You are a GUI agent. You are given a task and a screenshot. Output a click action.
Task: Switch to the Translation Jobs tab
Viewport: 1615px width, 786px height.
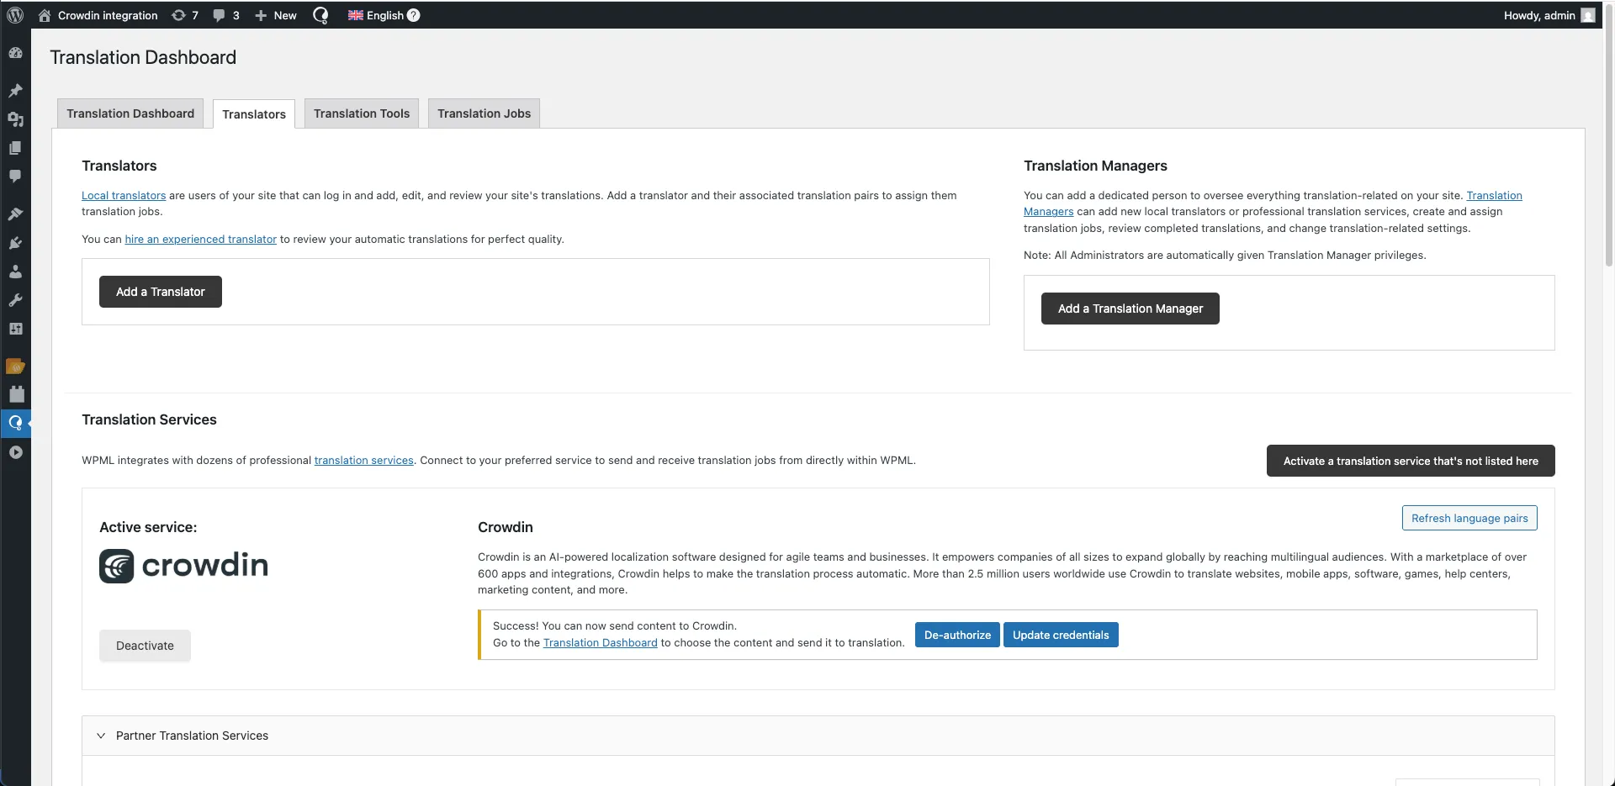click(x=484, y=113)
